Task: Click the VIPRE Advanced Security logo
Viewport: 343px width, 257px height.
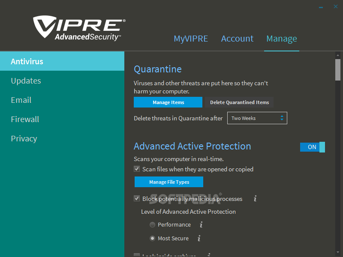Action: click(79, 28)
